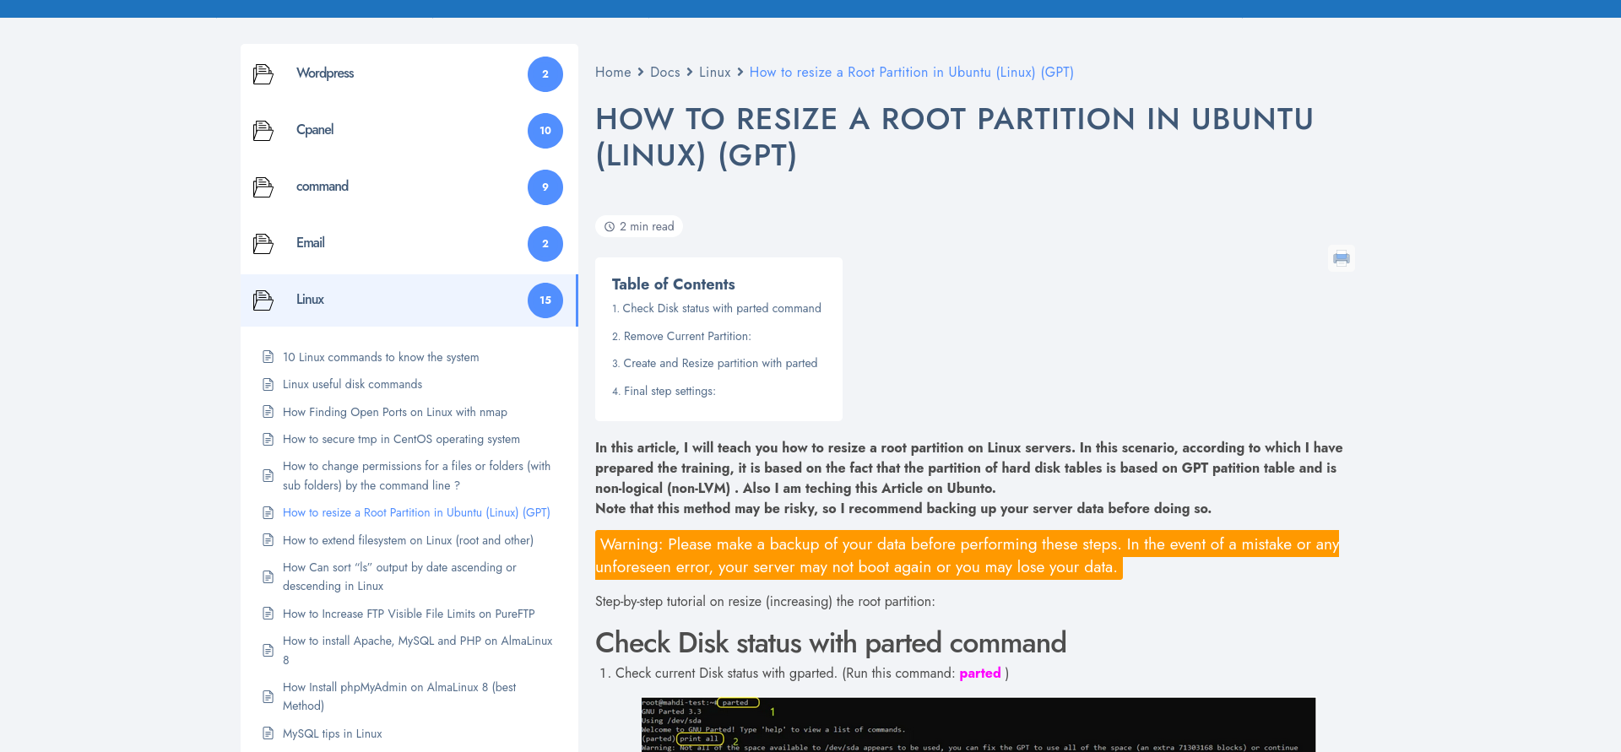Click document icon beside Increase FTP Visible File Limits

click(268, 614)
